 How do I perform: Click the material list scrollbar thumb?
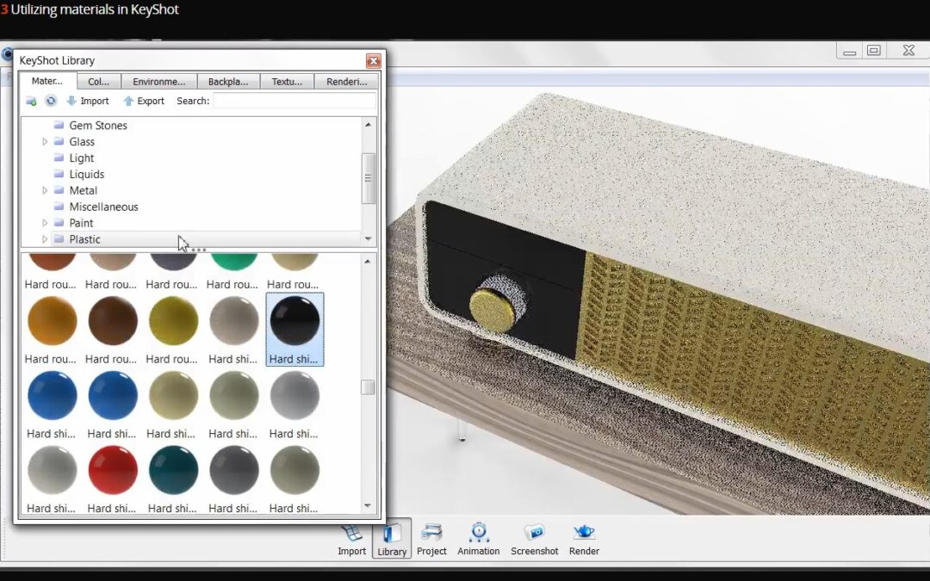click(368, 387)
